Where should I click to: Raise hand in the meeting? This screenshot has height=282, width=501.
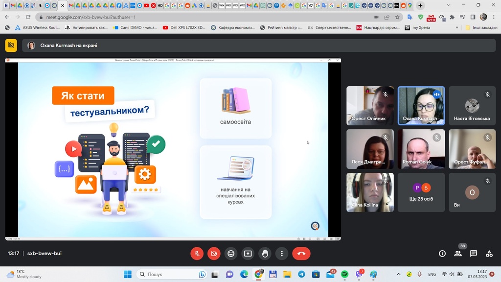(x=265, y=254)
